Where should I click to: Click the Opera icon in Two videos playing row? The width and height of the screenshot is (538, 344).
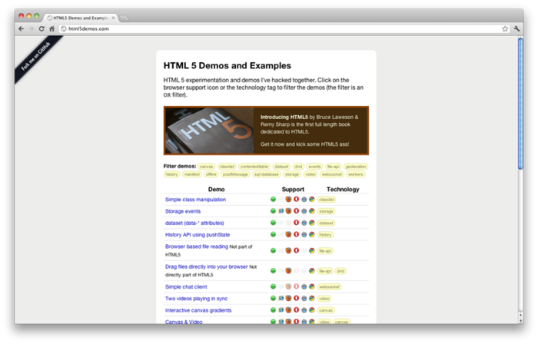[x=297, y=298]
